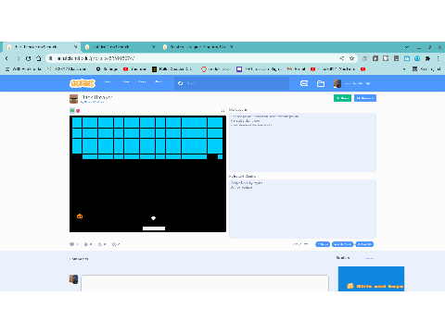Viewport: 445px width, 333px height.
Task: Open the About menu item in Scratch navbar
Action: tap(159, 81)
